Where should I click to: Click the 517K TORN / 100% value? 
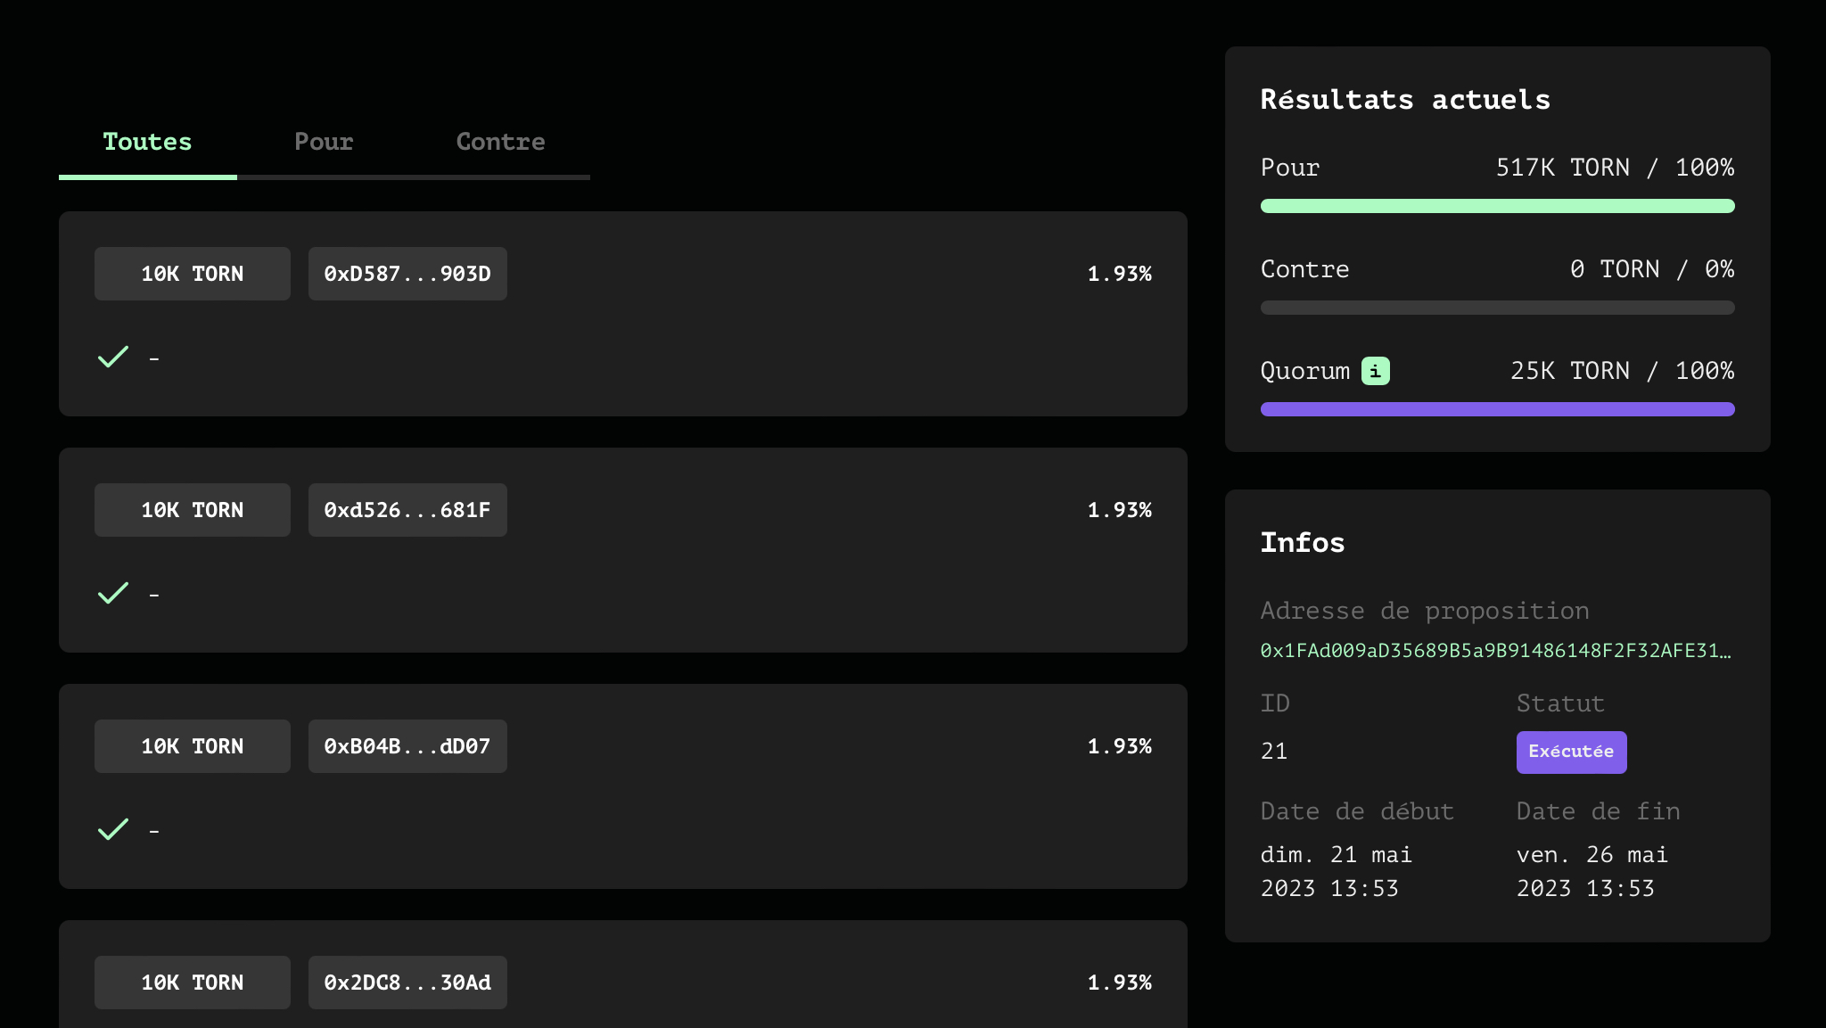(x=1615, y=168)
